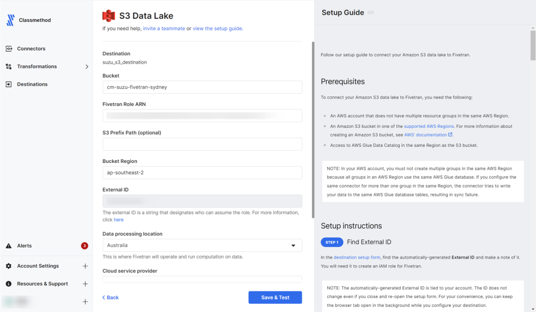536x312 pixels.
Task: Open the Connectors menu item
Action: [x=31, y=49]
